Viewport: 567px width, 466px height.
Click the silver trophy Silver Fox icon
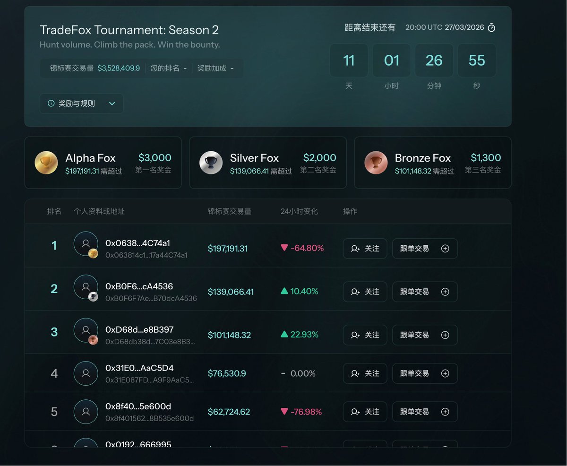211,163
